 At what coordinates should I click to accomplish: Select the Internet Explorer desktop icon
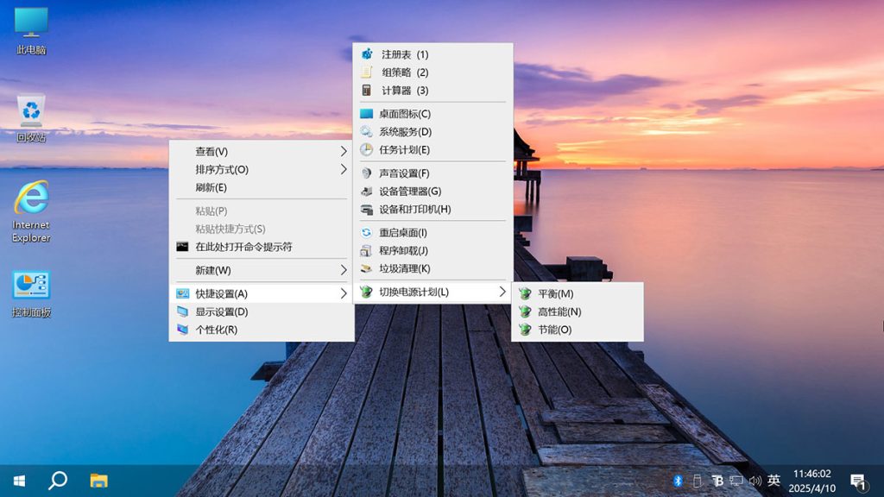pos(31,211)
